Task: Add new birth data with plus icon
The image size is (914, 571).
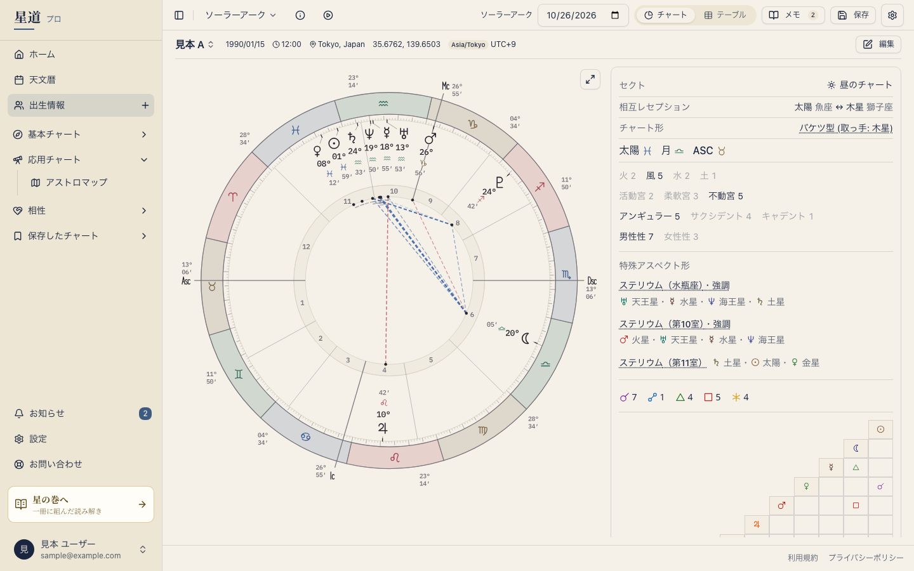Action: 145,105
